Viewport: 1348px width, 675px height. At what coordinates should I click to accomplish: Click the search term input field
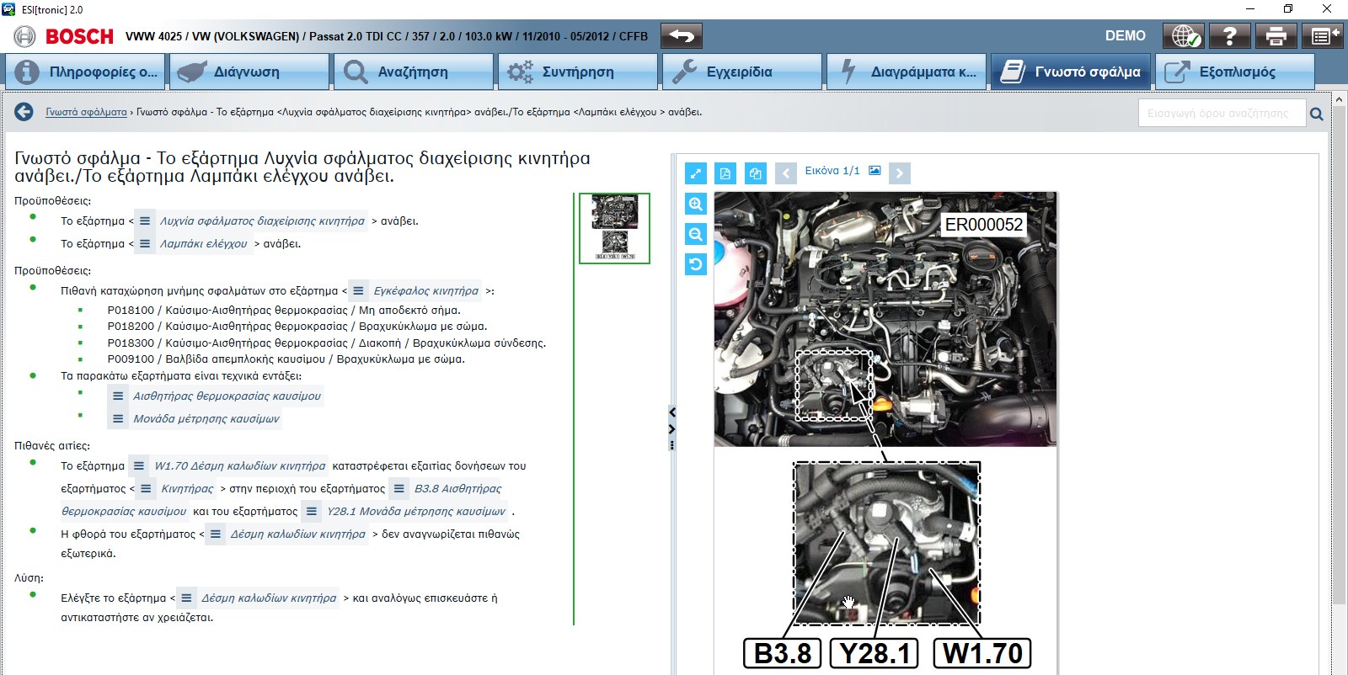pos(1221,114)
